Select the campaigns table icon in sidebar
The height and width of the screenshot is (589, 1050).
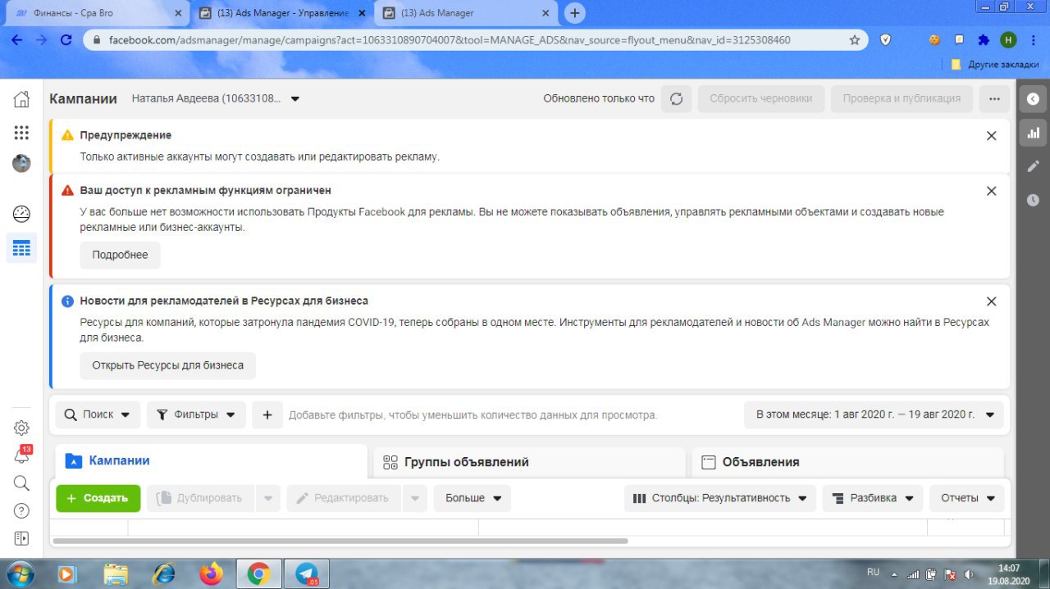coord(21,247)
